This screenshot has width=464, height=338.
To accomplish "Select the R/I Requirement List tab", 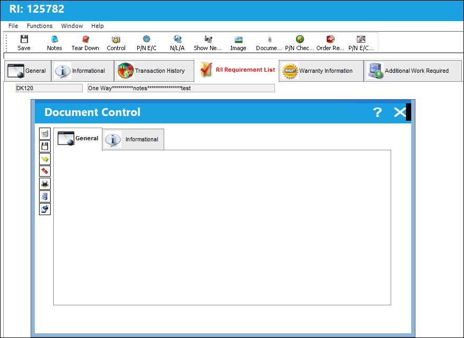I will pos(236,70).
